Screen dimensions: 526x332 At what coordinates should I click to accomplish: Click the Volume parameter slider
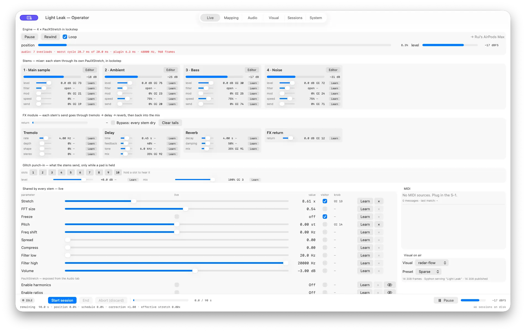click(177, 271)
